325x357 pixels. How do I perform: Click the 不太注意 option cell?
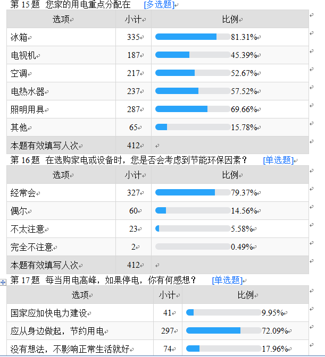(x=61, y=229)
